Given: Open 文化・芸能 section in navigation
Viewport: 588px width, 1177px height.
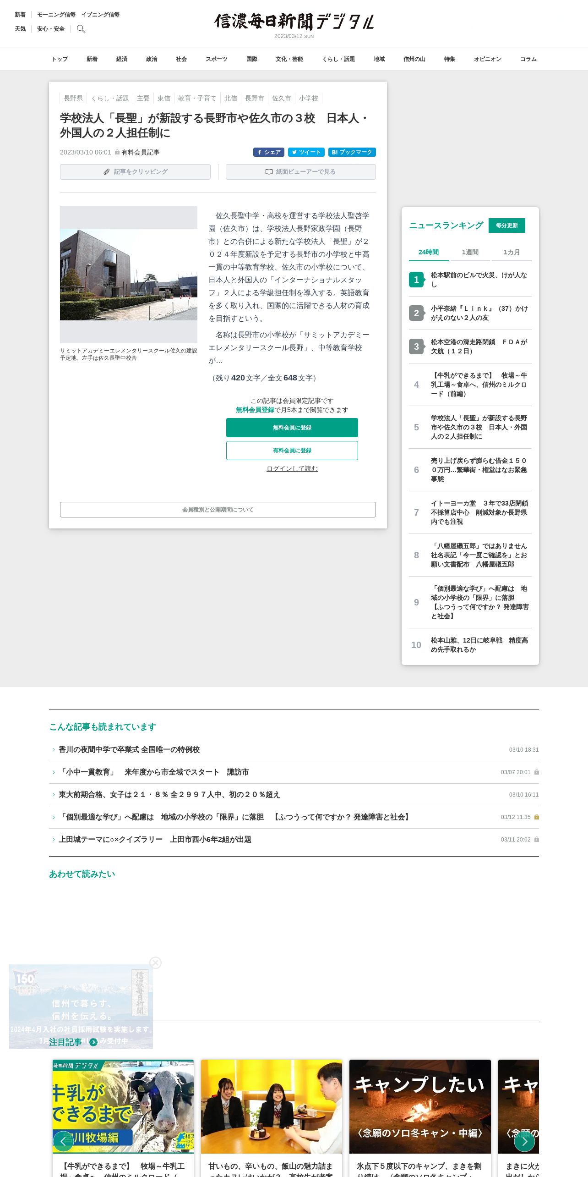Looking at the screenshot, I should point(289,59).
